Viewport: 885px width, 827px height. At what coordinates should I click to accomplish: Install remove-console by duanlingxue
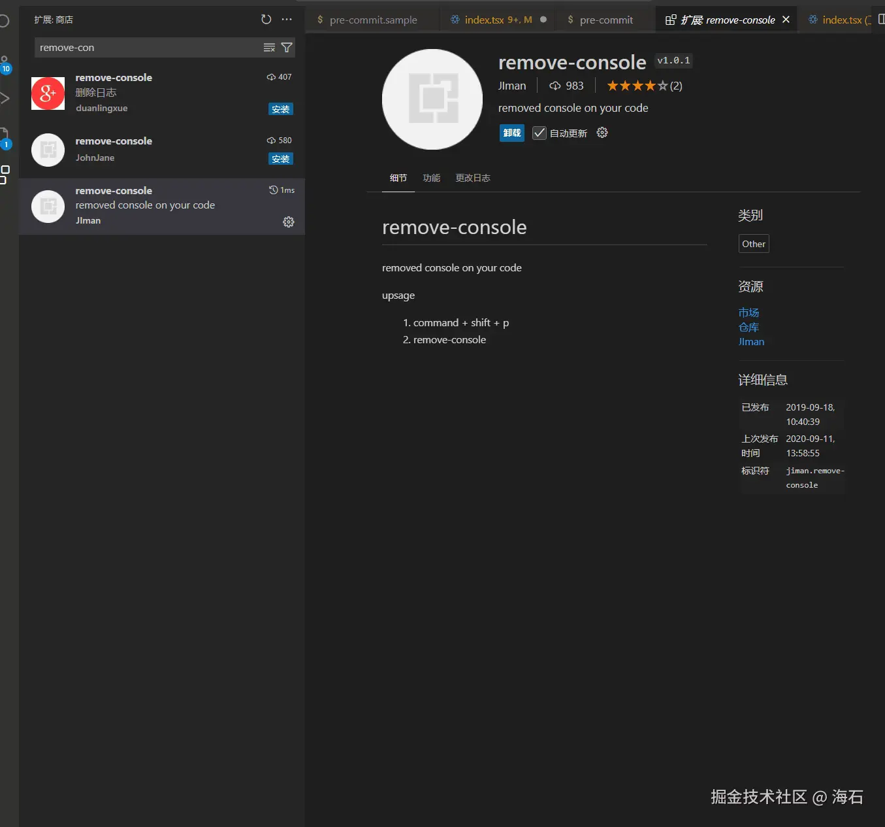(x=281, y=109)
